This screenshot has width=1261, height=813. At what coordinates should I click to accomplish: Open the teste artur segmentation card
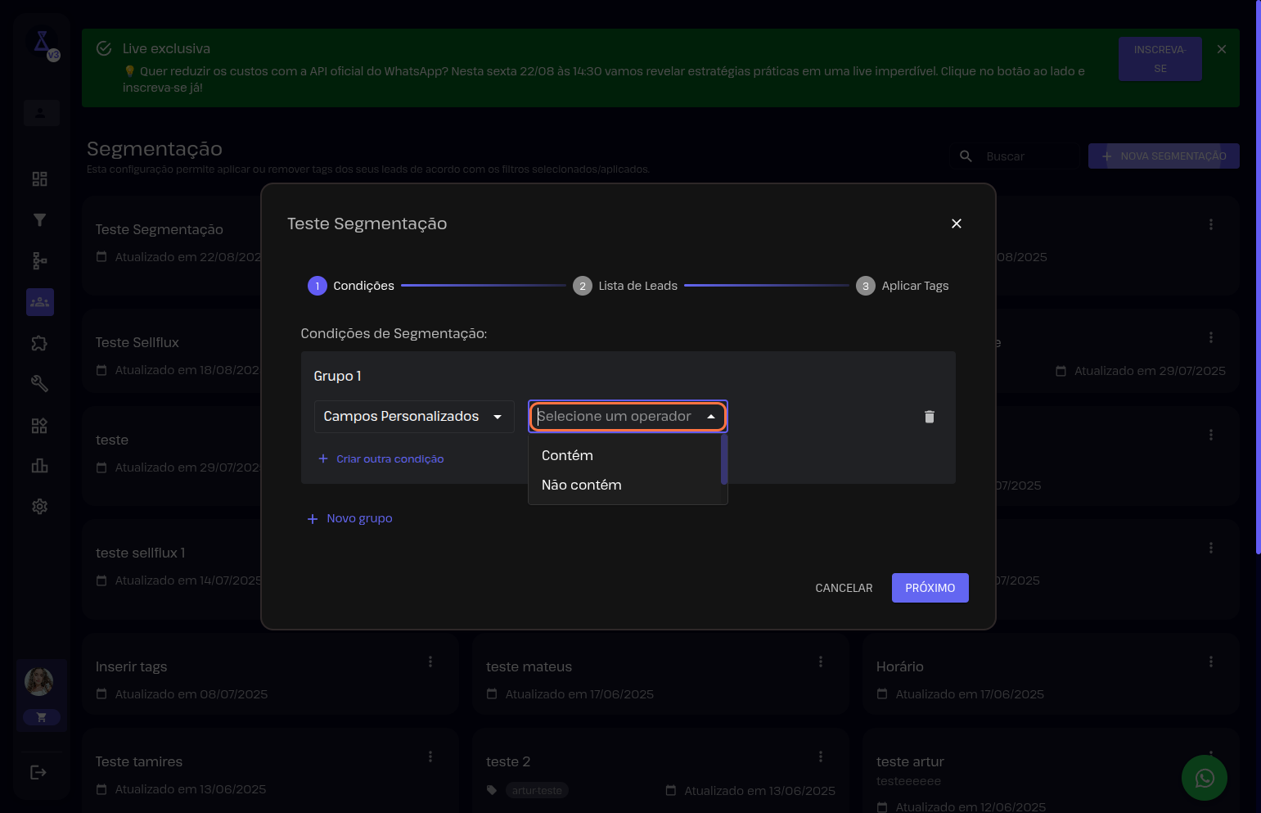1051,770
